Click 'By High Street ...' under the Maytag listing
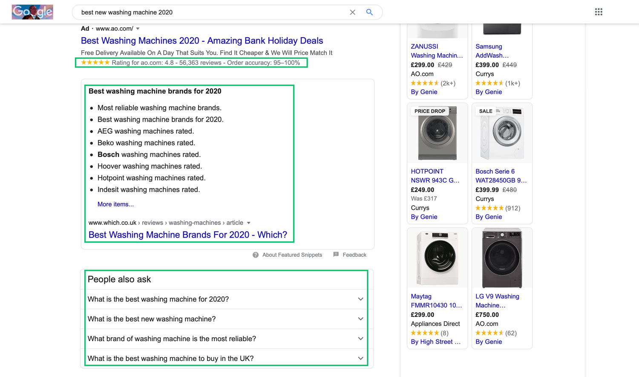The image size is (639, 377). pos(435,342)
